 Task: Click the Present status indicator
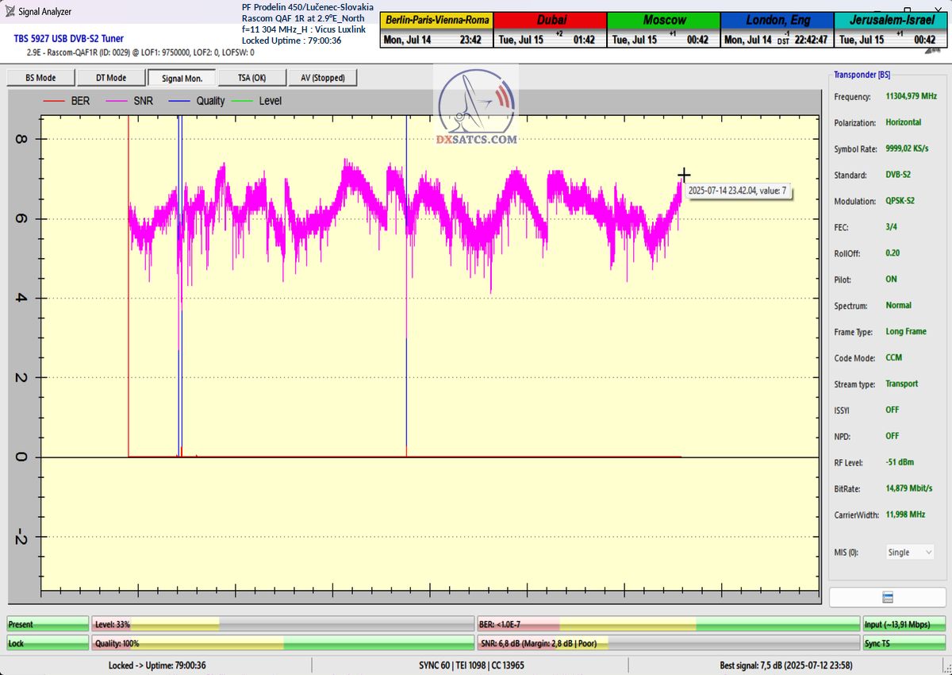tap(48, 624)
